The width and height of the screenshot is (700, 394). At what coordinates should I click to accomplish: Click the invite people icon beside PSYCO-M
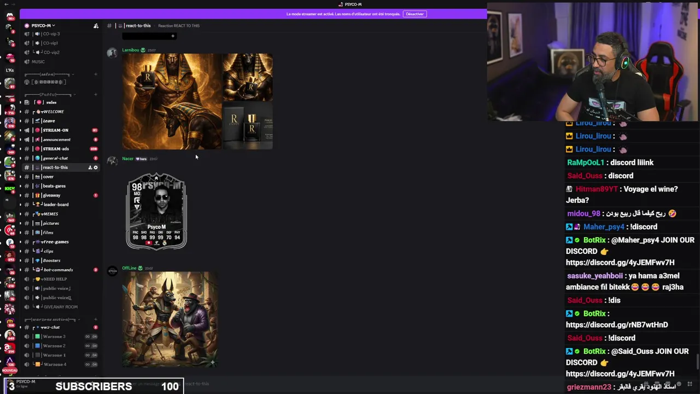(x=96, y=26)
